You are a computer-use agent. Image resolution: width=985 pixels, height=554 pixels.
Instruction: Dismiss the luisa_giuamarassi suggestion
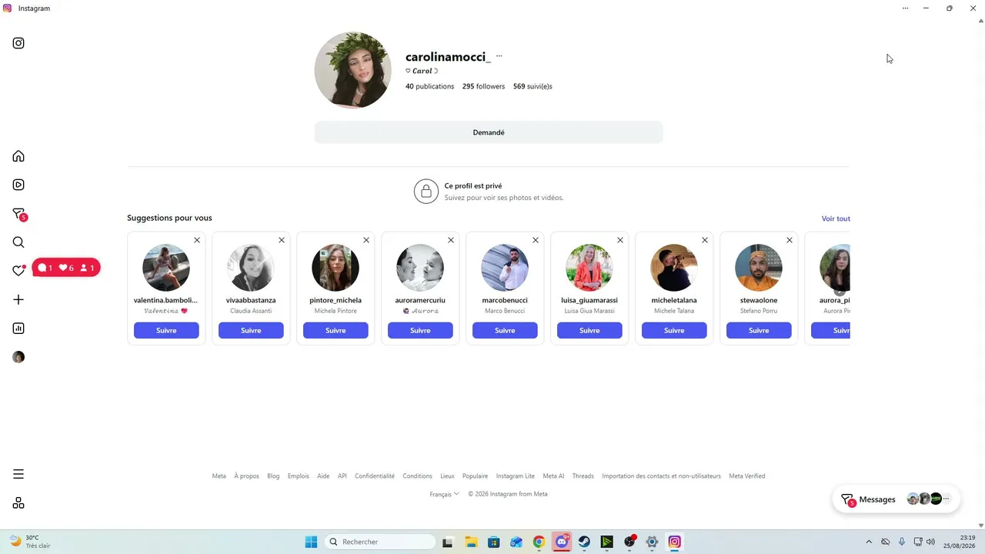point(620,240)
